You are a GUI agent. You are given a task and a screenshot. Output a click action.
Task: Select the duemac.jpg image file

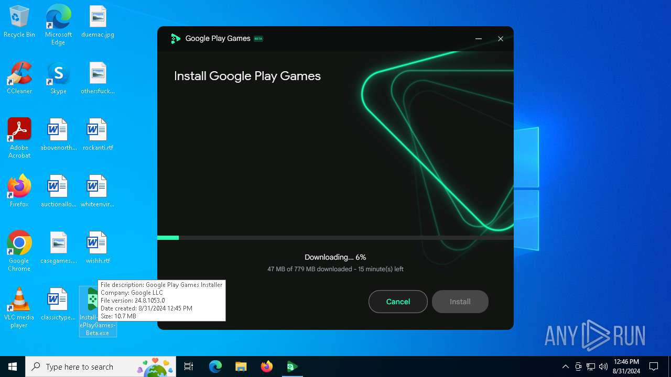click(x=98, y=22)
